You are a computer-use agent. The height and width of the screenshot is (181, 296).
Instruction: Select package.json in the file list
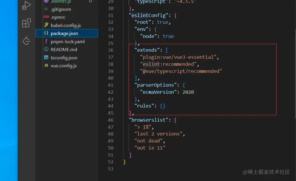(x=66, y=33)
